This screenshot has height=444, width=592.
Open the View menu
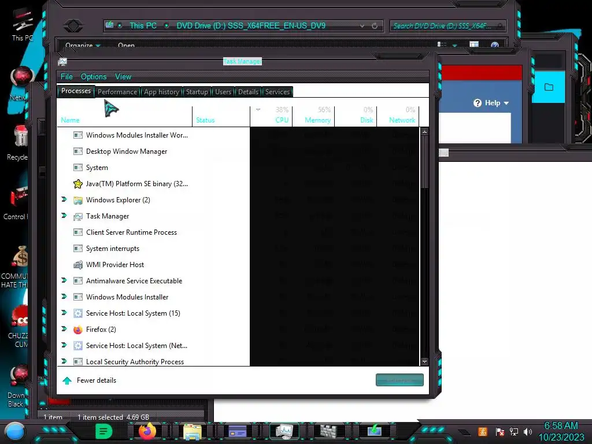[x=123, y=77]
